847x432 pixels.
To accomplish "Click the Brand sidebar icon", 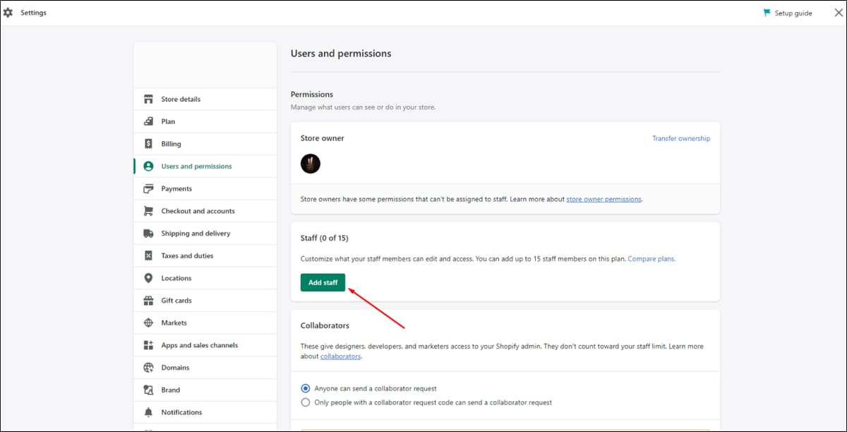I will [x=148, y=390].
